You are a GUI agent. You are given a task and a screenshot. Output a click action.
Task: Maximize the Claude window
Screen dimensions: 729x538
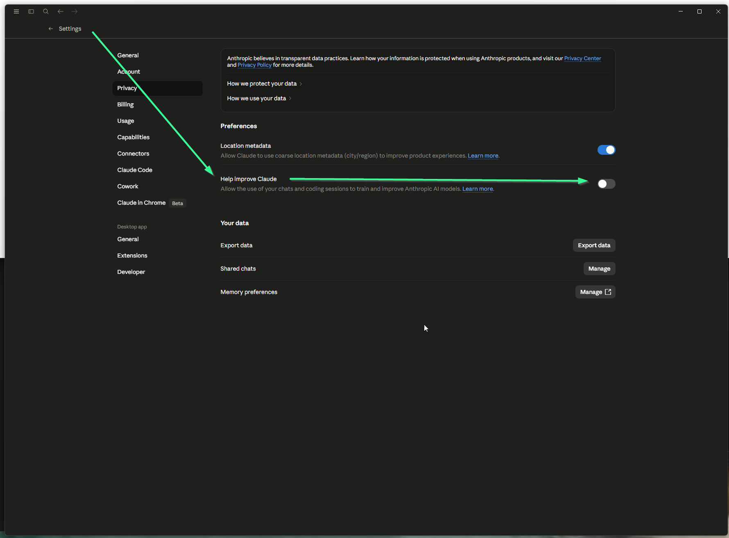point(700,11)
